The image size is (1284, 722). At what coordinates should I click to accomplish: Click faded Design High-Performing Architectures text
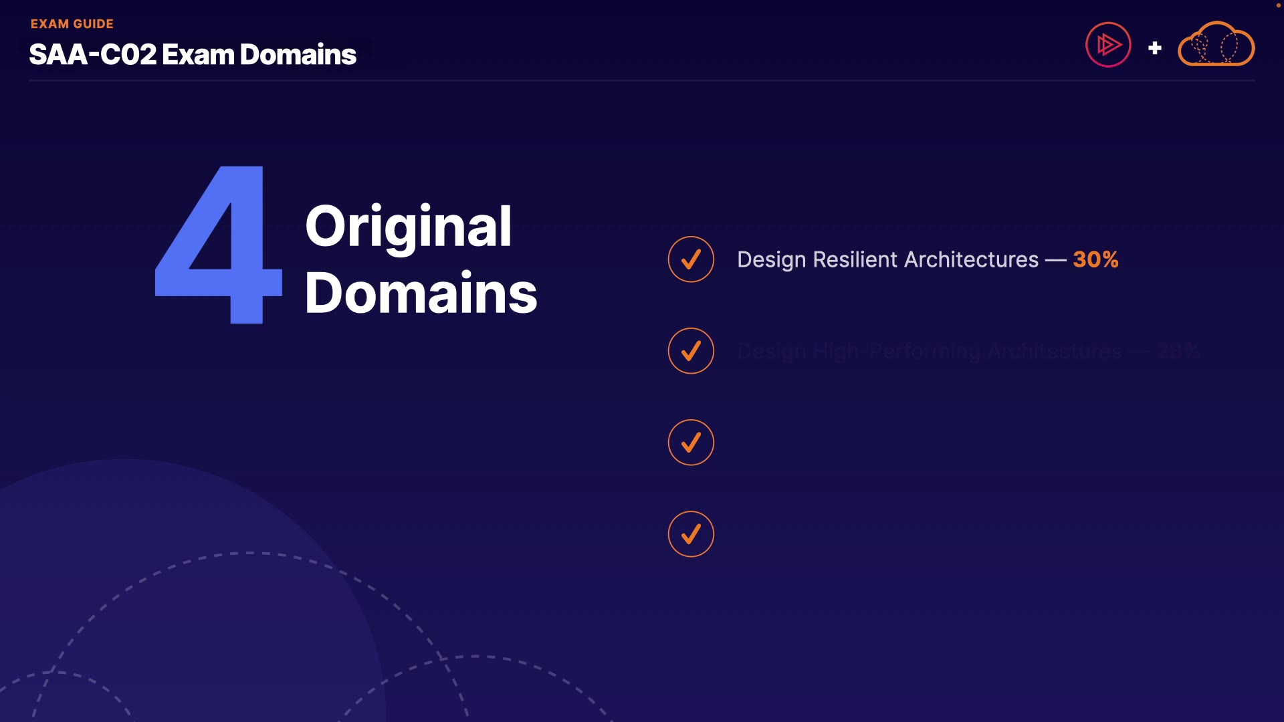pyautogui.click(x=929, y=352)
